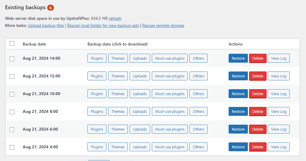Download Others from the 10:00 backup

198,94
